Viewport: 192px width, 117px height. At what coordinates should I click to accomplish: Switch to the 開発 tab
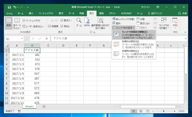click(x=102, y=13)
